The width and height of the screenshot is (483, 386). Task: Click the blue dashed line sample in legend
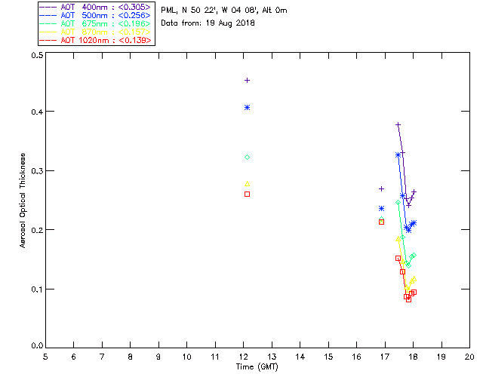(x=48, y=16)
